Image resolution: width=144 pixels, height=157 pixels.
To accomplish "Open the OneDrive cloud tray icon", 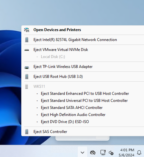I will click(93, 153).
